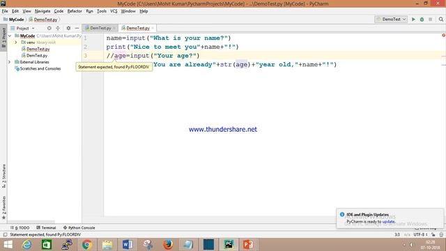
Task: Click the 3:3 cursor position indicator
Action: pos(397,234)
